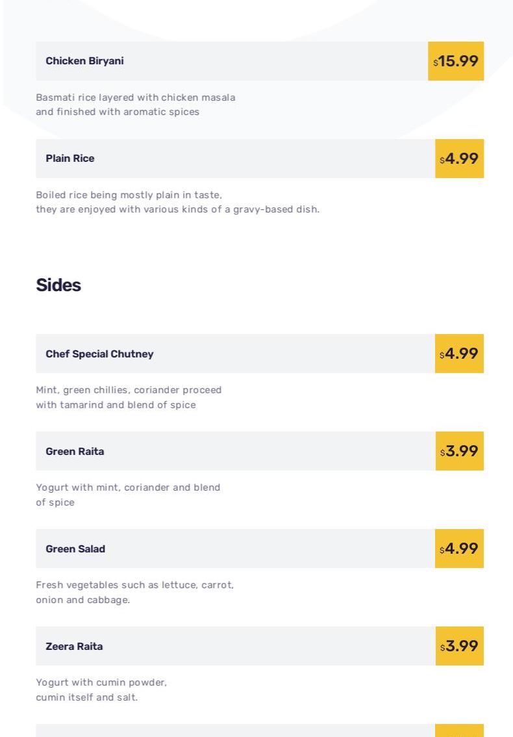Select the Green Salad item title

(x=75, y=549)
